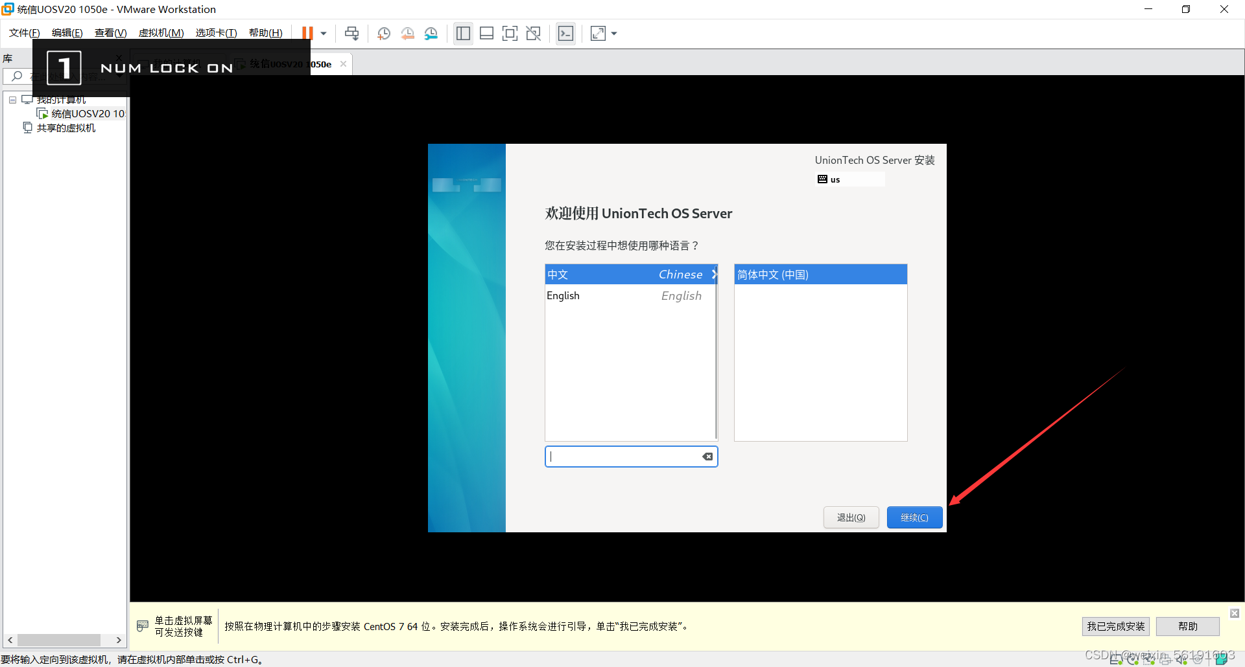Clear the language search field

point(707,457)
